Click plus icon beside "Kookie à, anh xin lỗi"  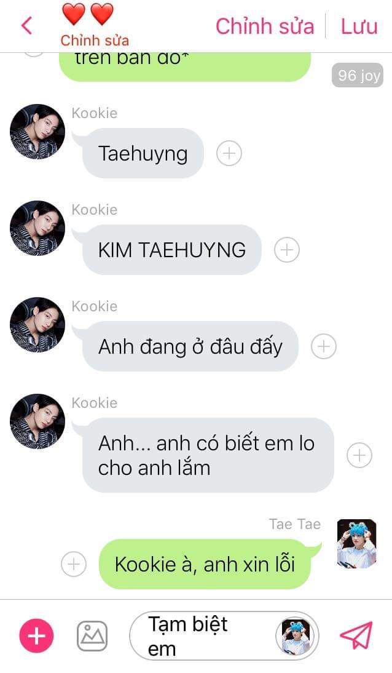[74, 564]
